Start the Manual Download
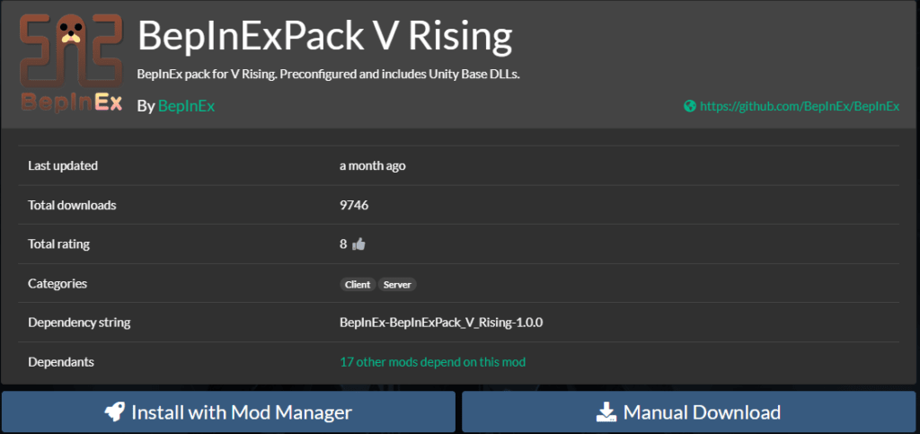Viewport: 920px width, 434px height. pyautogui.click(x=689, y=412)
